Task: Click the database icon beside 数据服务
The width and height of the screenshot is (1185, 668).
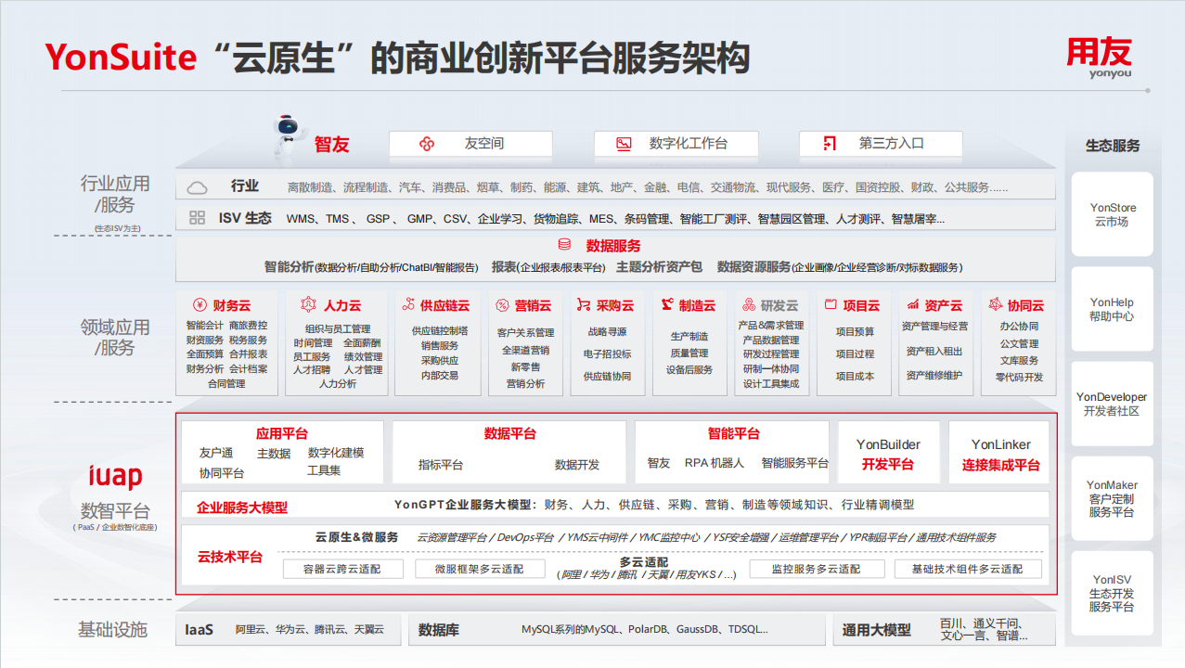Action: 564,246
